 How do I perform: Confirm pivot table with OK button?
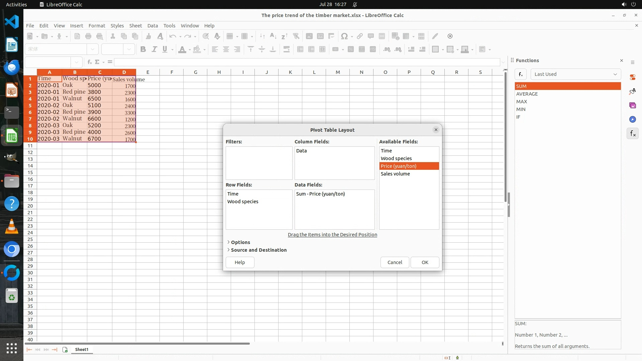[x=425, y=262]
